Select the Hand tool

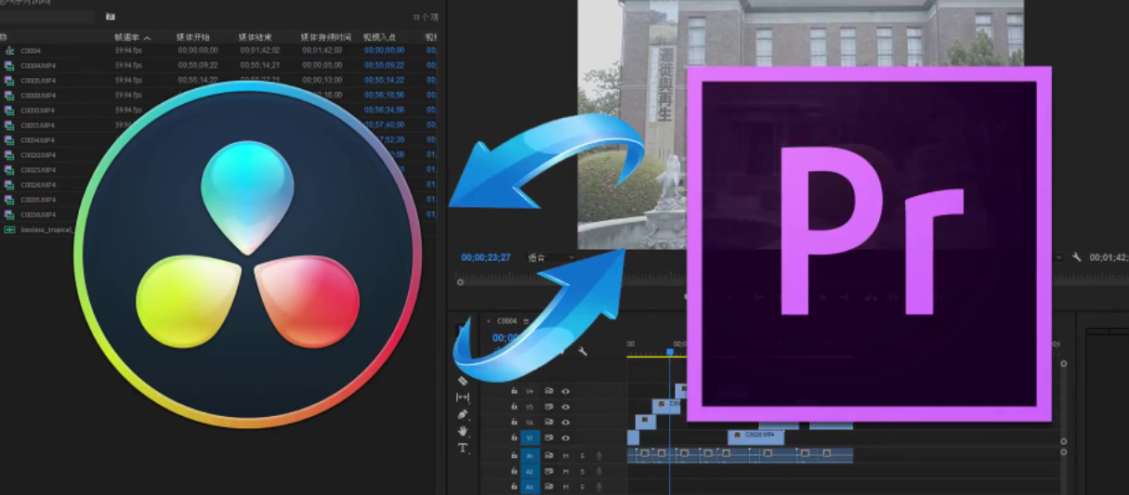463,431
